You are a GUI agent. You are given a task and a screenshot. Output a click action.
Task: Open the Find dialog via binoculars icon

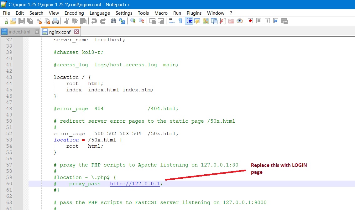click(x=113, y=21)
